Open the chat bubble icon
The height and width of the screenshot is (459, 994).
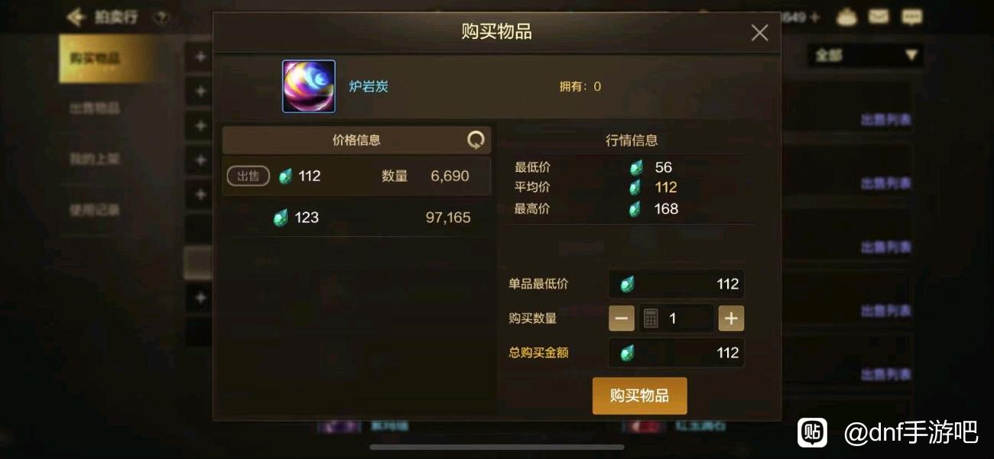[x=911, y=16]
